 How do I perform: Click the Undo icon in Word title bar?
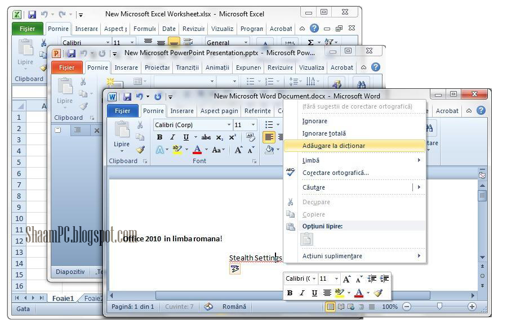[139, 96]
